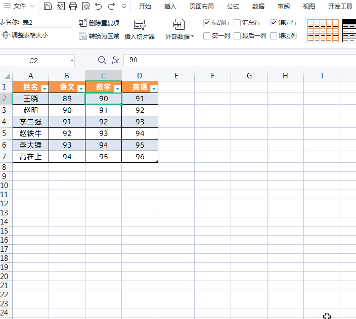Select the cell containing 赵铁牛
Image resolution: width=356 pixels, height=319 pixels.
(x=31, y=133)
